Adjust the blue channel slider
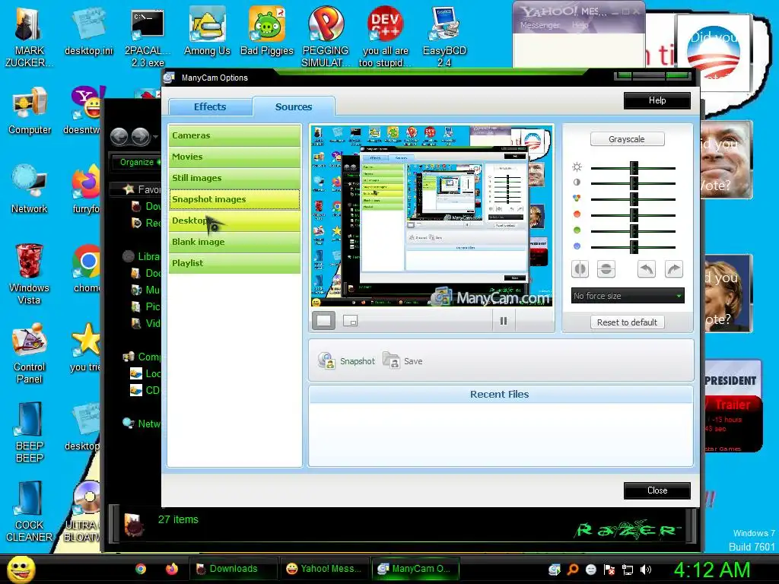Screen dimensions: 779x584 coord(633,247)
